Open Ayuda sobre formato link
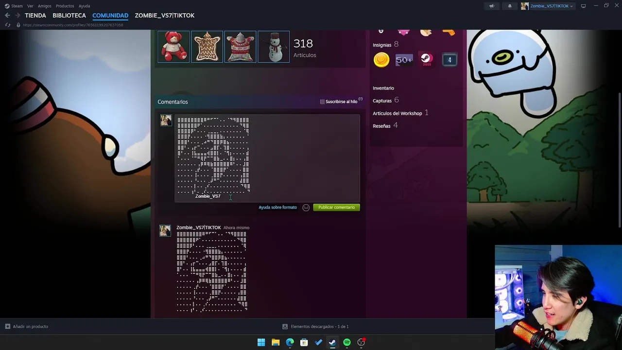The image size is (622, 350). coord(277,208)
